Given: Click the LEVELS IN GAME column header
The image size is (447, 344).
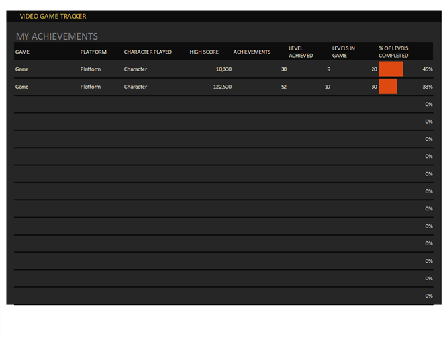Looking at the screenshot, I should [x=344, y=52].
